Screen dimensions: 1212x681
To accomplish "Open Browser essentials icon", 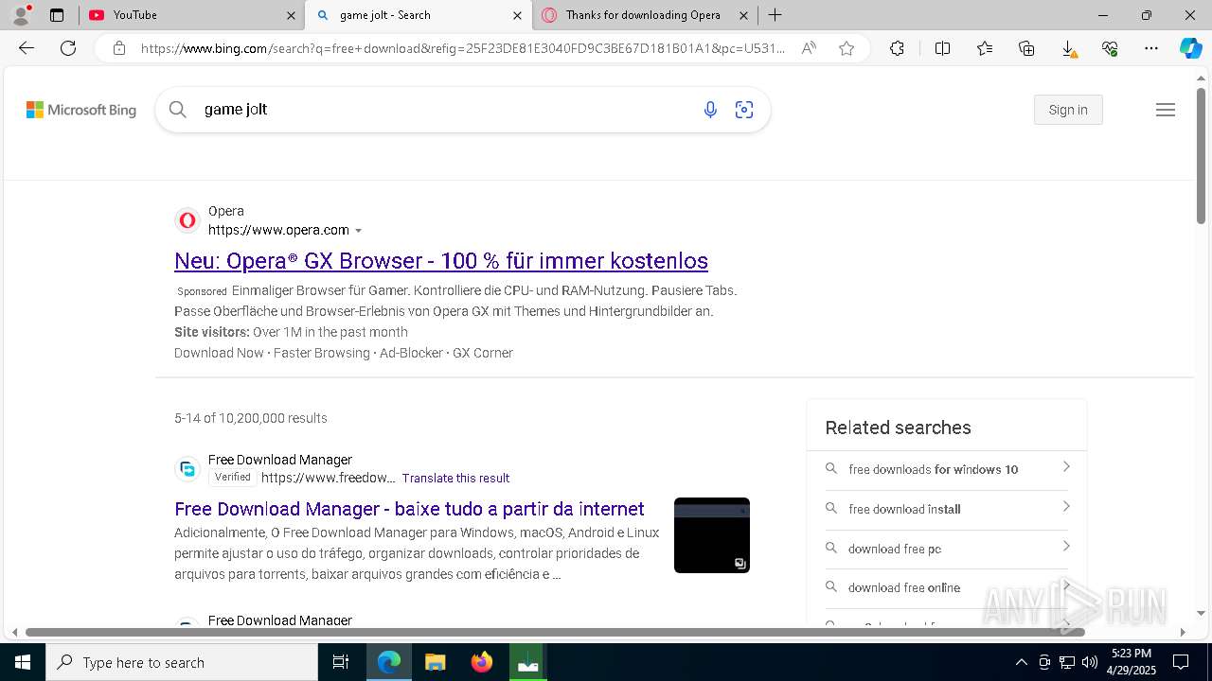I will tap(1110, 48).
